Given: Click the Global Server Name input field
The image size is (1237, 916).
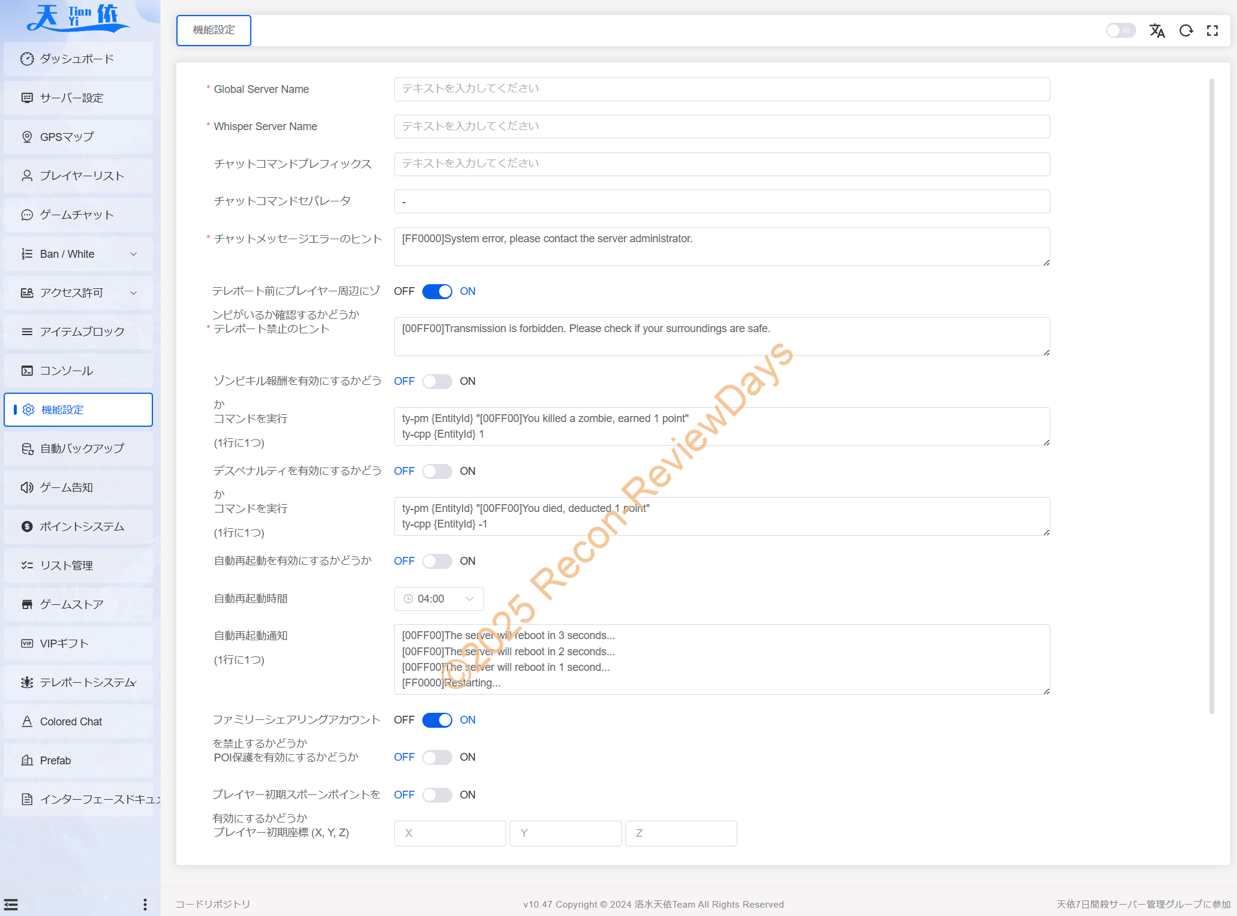Looking at the screenshot, I should tap(721, 89).
